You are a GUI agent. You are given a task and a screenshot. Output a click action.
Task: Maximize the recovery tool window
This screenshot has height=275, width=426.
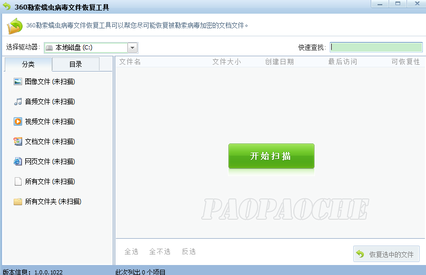click(398, 4)
